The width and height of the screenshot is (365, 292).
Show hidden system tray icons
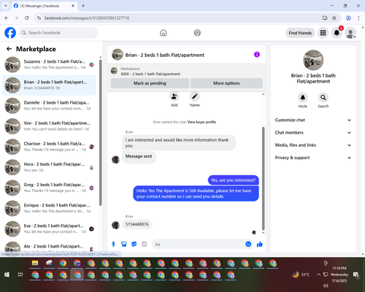click(318, 274)
